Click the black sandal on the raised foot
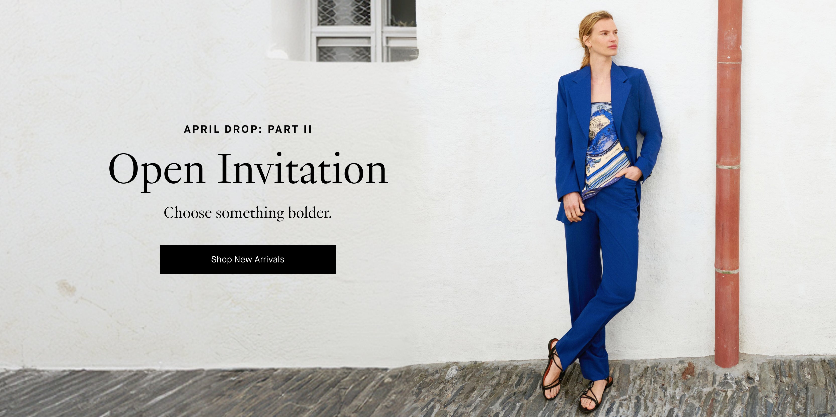Screen dimensions: 836x417 (553, 369)
